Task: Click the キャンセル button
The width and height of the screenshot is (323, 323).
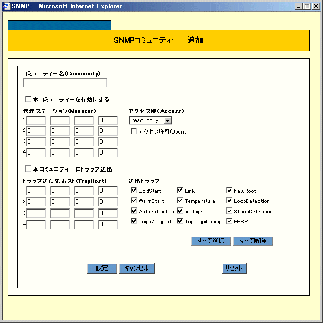Action: click(x=137, y=269)
